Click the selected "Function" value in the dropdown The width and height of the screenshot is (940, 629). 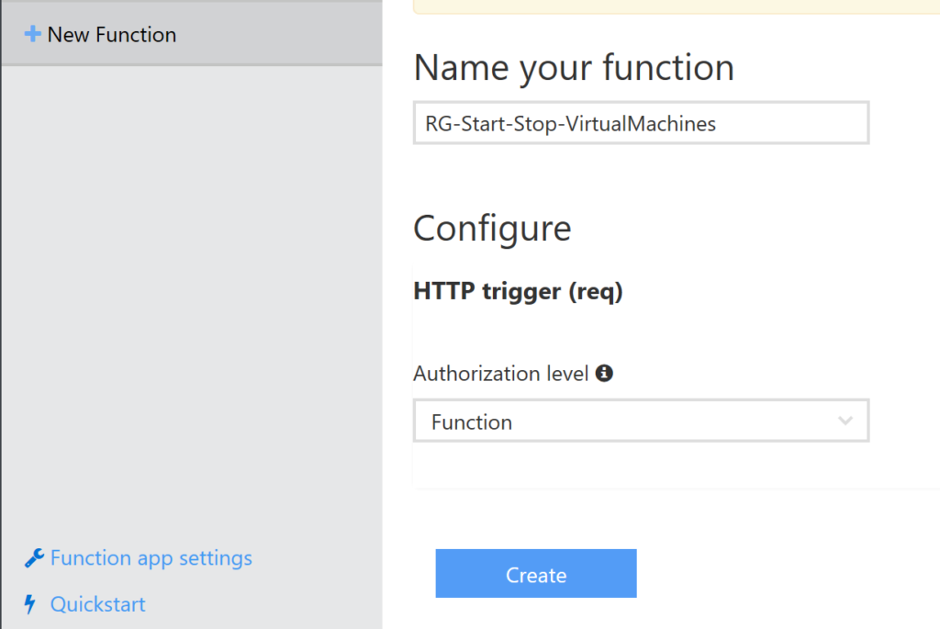point(472,422)
